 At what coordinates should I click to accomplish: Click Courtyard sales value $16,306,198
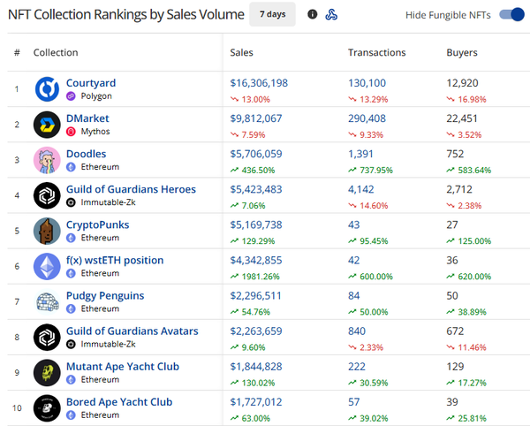pyautogui.click(x=259, y=83)
